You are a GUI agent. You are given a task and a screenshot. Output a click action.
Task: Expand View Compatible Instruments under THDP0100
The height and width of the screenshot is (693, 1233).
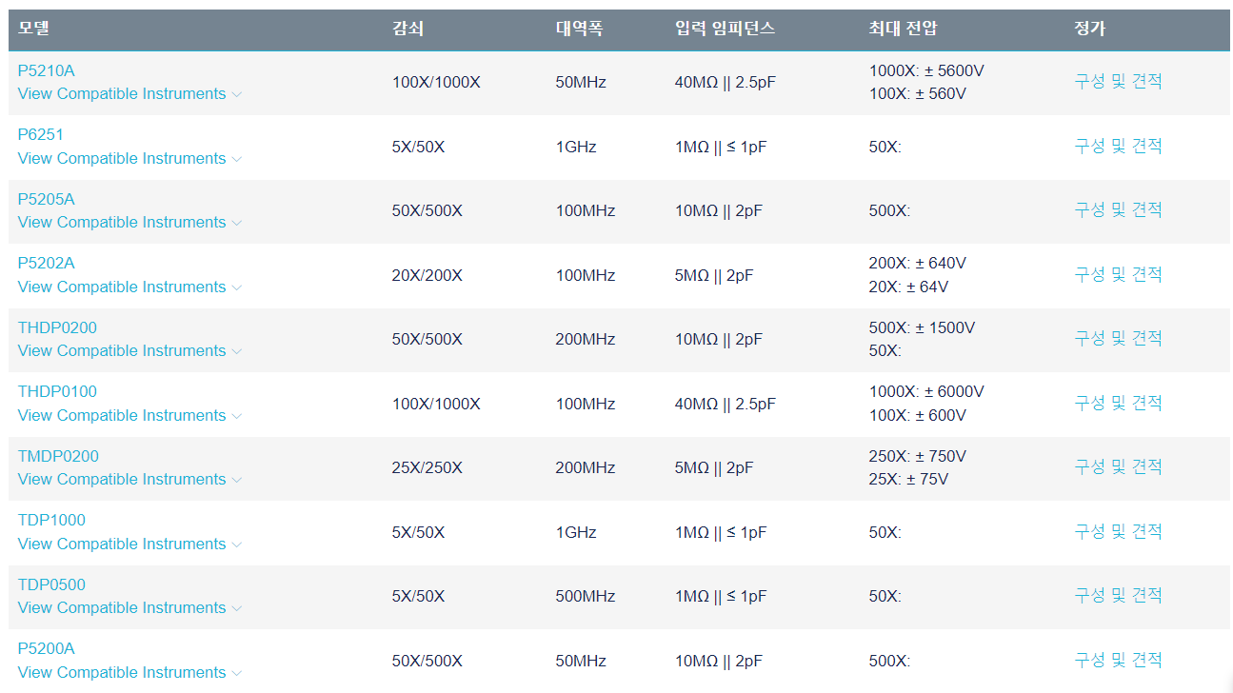point(129,415)
